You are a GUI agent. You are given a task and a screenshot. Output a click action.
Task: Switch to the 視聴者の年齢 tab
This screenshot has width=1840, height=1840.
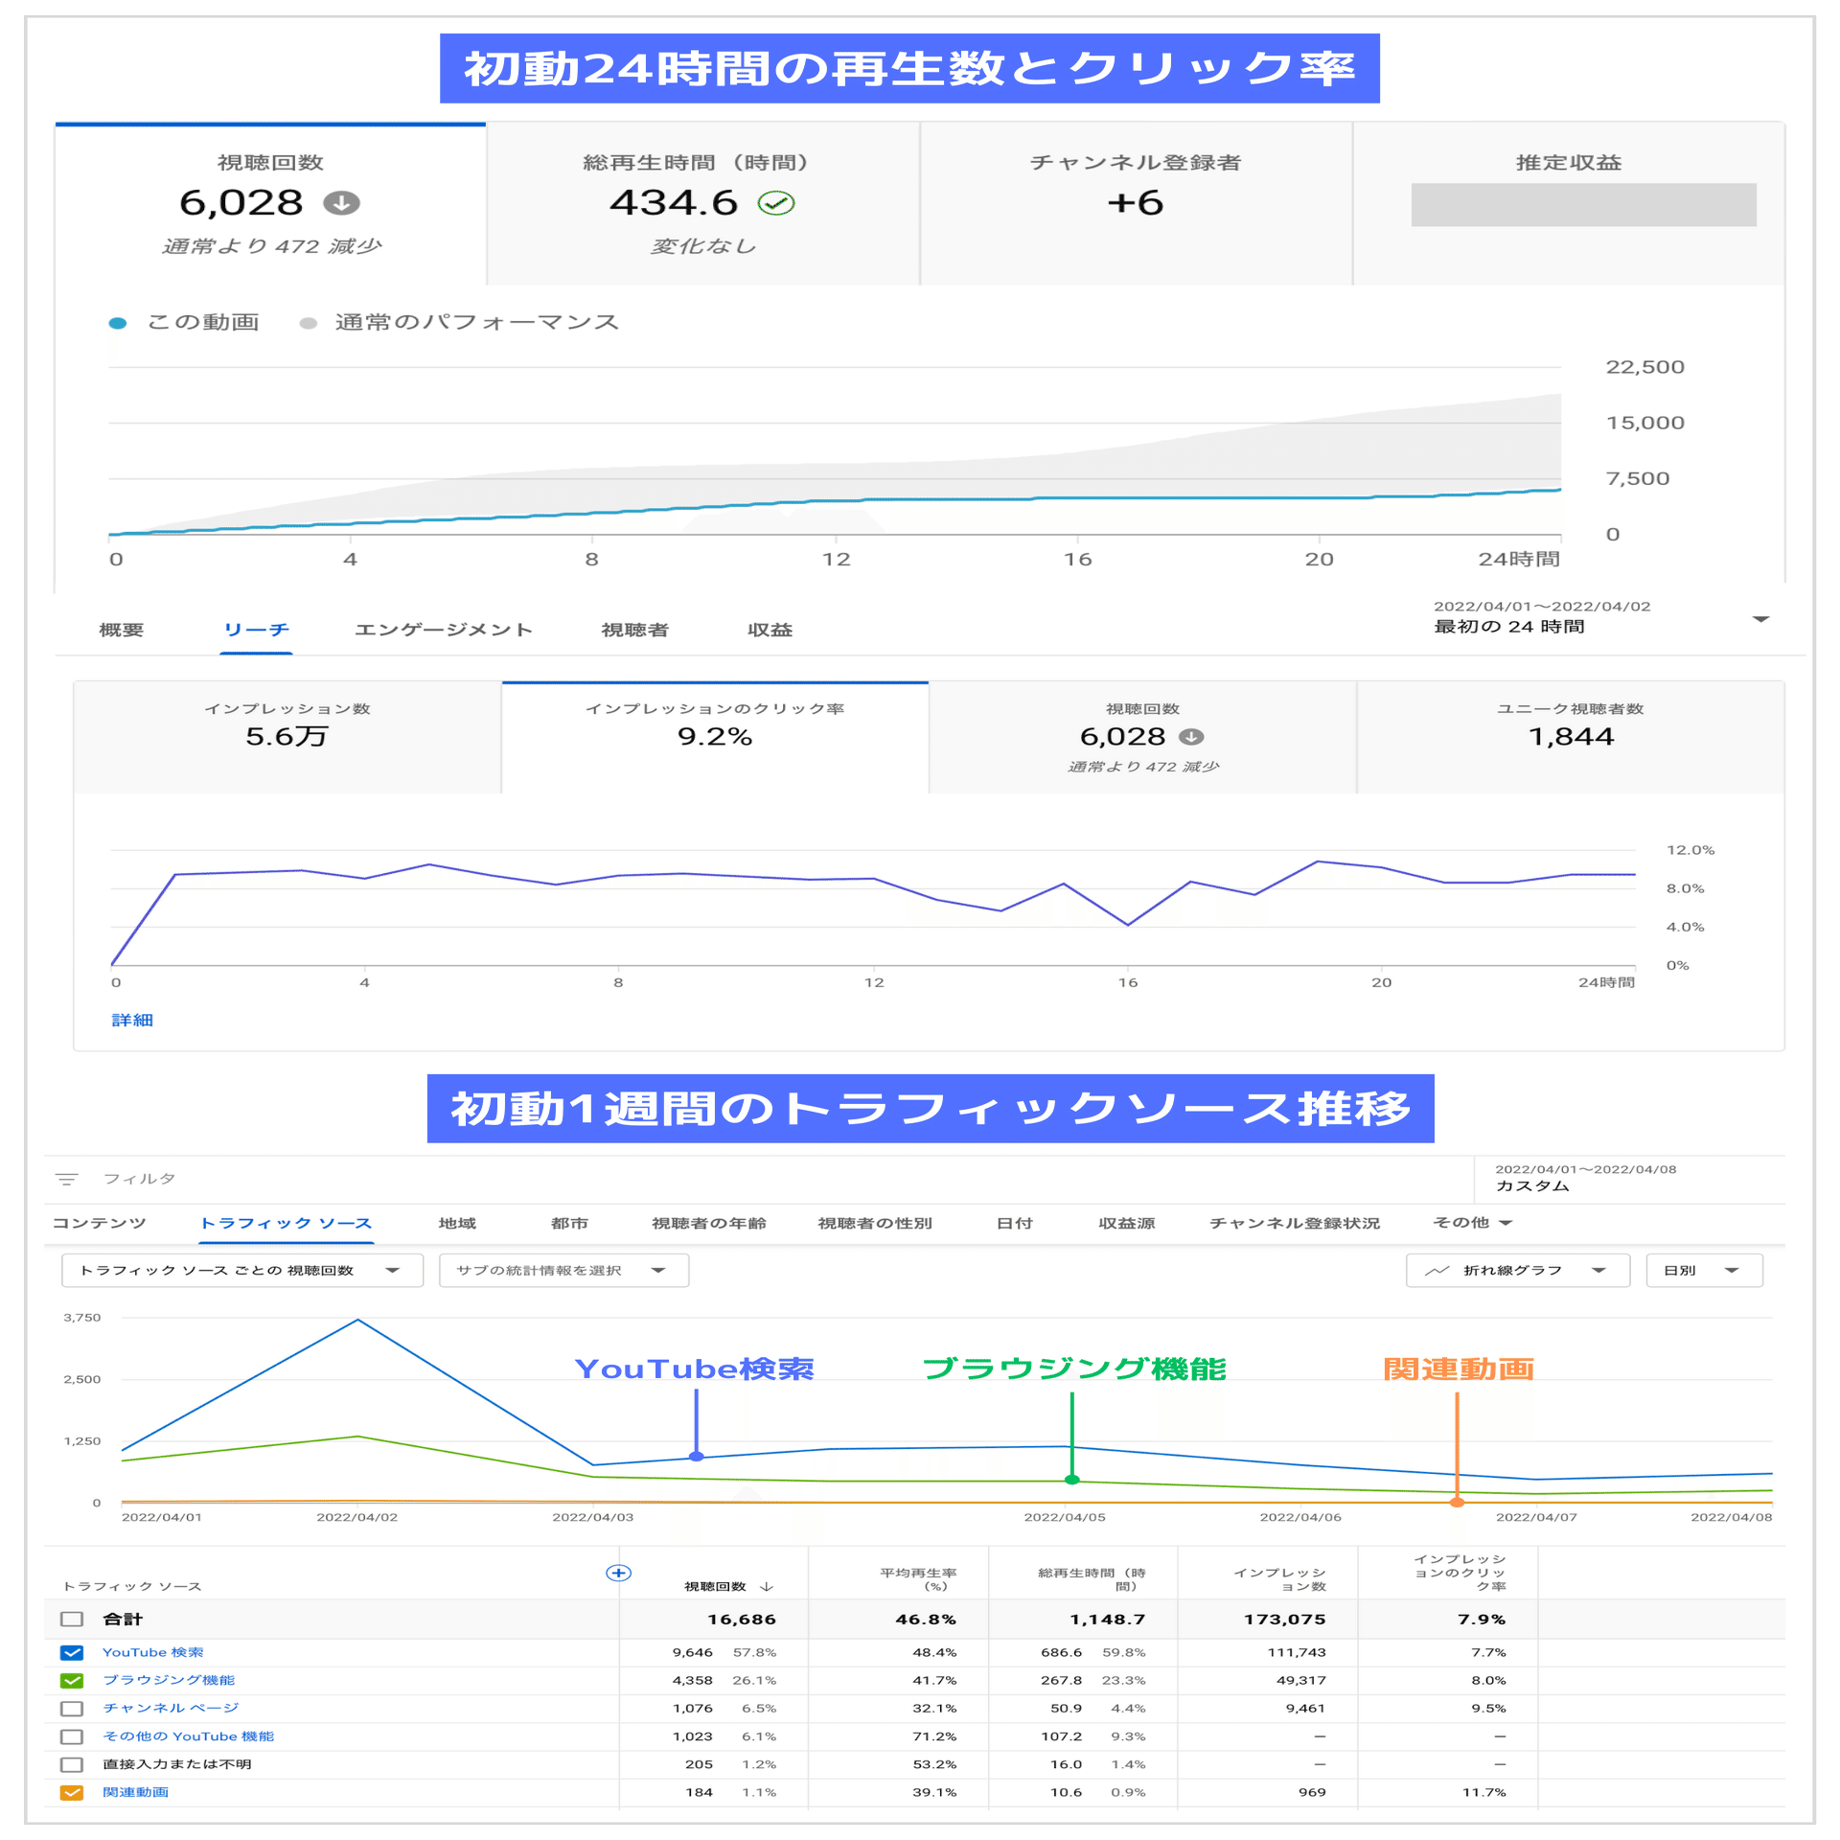709,1224
